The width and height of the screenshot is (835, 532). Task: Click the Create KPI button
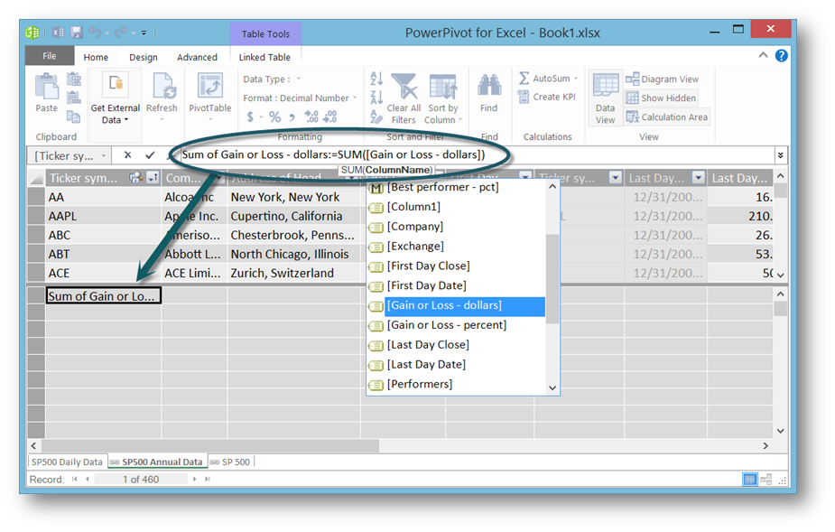pyautogui.click(x=547, y=97)
